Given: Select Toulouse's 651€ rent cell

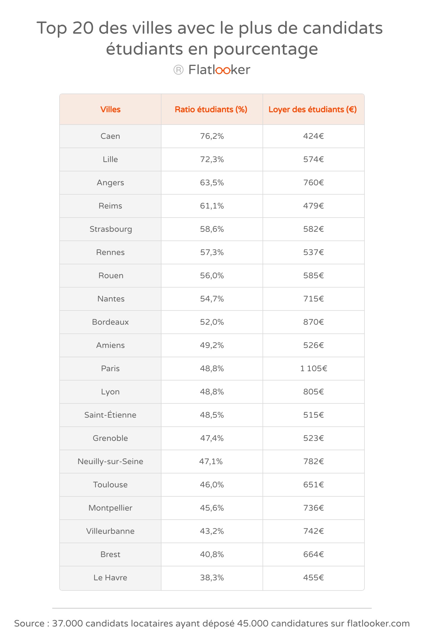Looking at the screenshot, I should pos(314,485).
